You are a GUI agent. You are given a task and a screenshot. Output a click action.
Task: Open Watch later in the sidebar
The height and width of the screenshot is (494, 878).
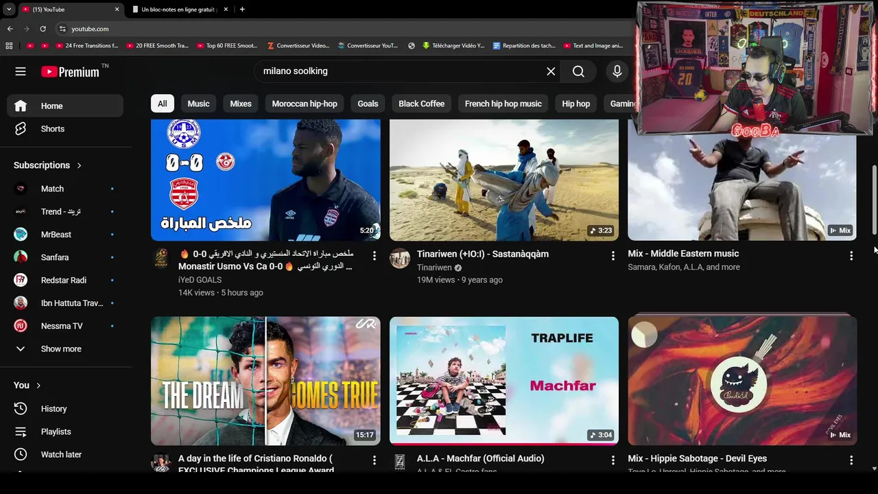pos(65,454)
